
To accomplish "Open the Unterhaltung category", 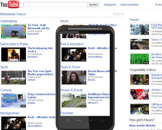I will click(x=8, y=21).
